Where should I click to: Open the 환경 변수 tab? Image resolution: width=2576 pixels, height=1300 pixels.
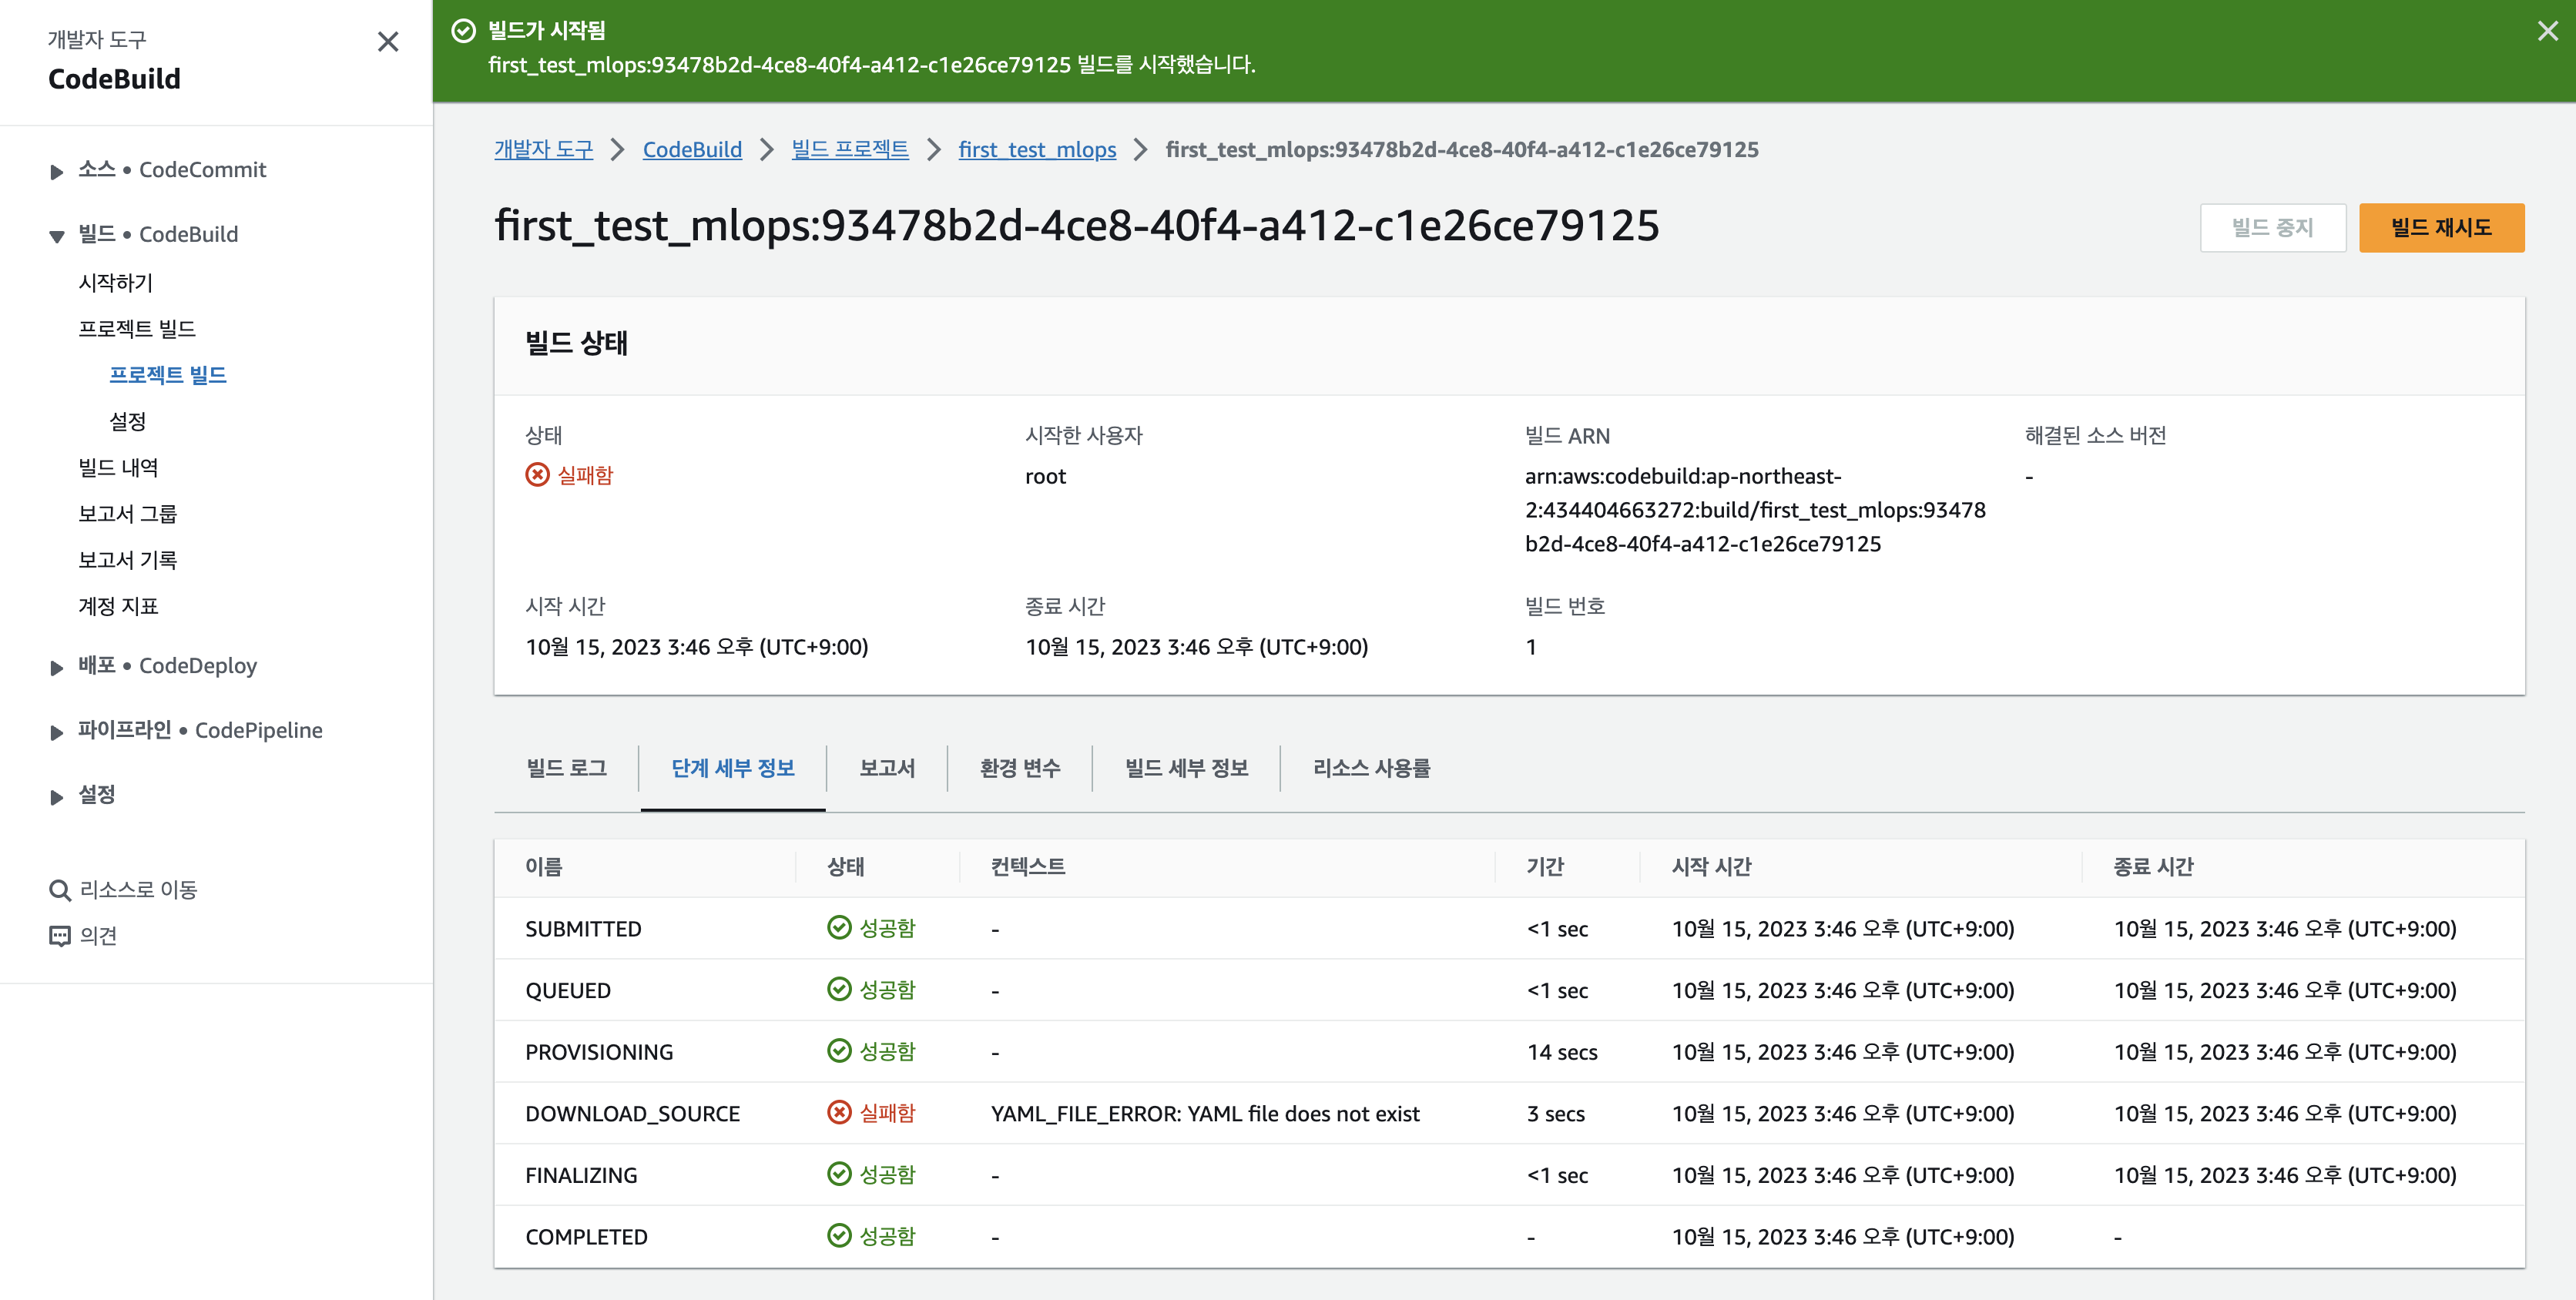[x=1019, y=768]
